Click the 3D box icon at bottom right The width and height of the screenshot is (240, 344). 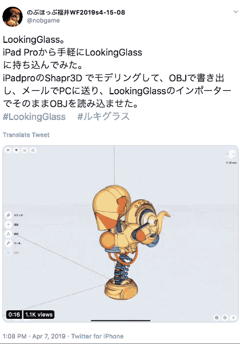point(217,318)
